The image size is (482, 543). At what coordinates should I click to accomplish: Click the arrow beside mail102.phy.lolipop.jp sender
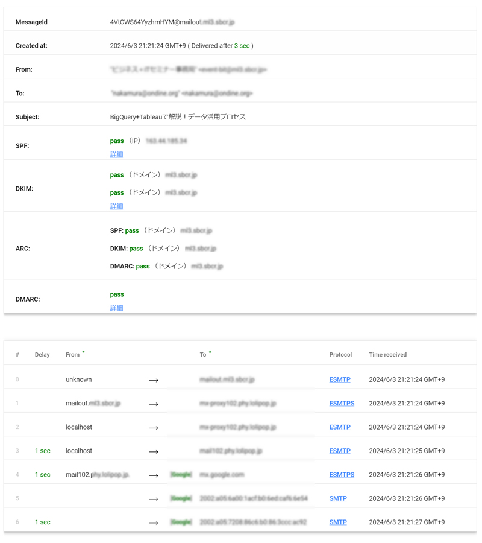tap(154, 475)
